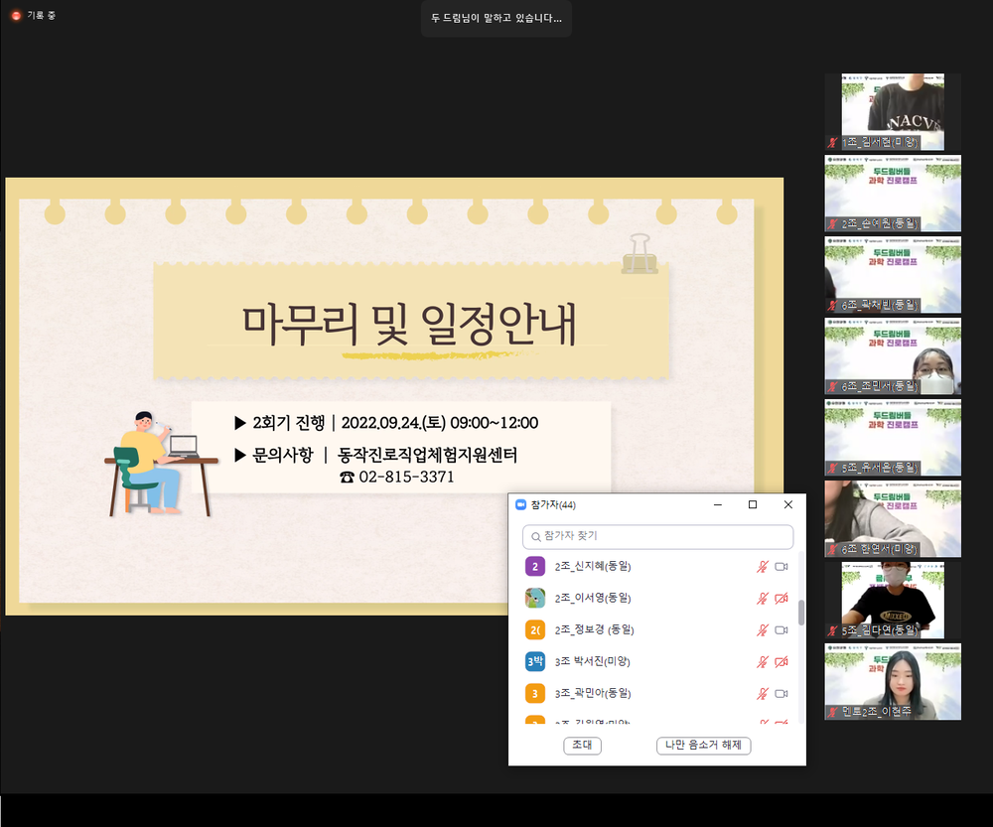This screenshot has width=993, height=827.
Task: Click the Zoom logo in participants window title
Action: (521, 504)
